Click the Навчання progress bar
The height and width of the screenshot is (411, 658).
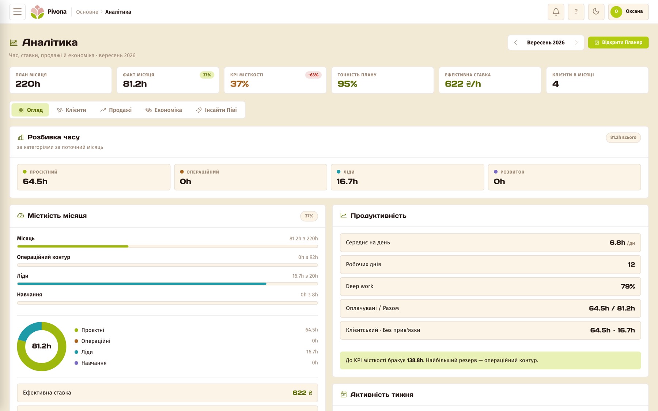click(x=167, y=302)
